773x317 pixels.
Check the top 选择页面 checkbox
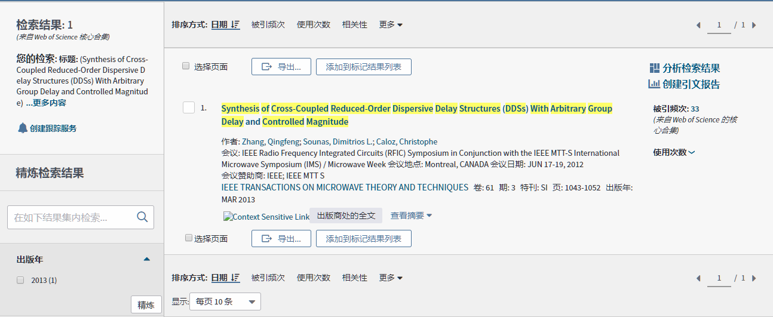click(186, 66)
